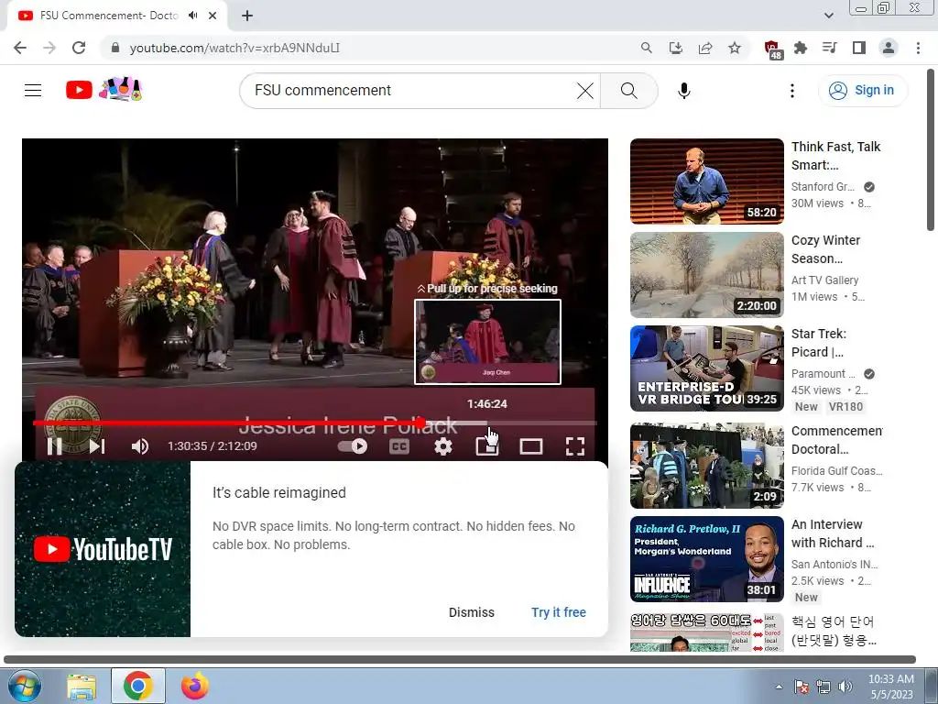This screenshot has width=938, height=704.
Task: Go to YouTube home via logo
Action: click(104, 90)
